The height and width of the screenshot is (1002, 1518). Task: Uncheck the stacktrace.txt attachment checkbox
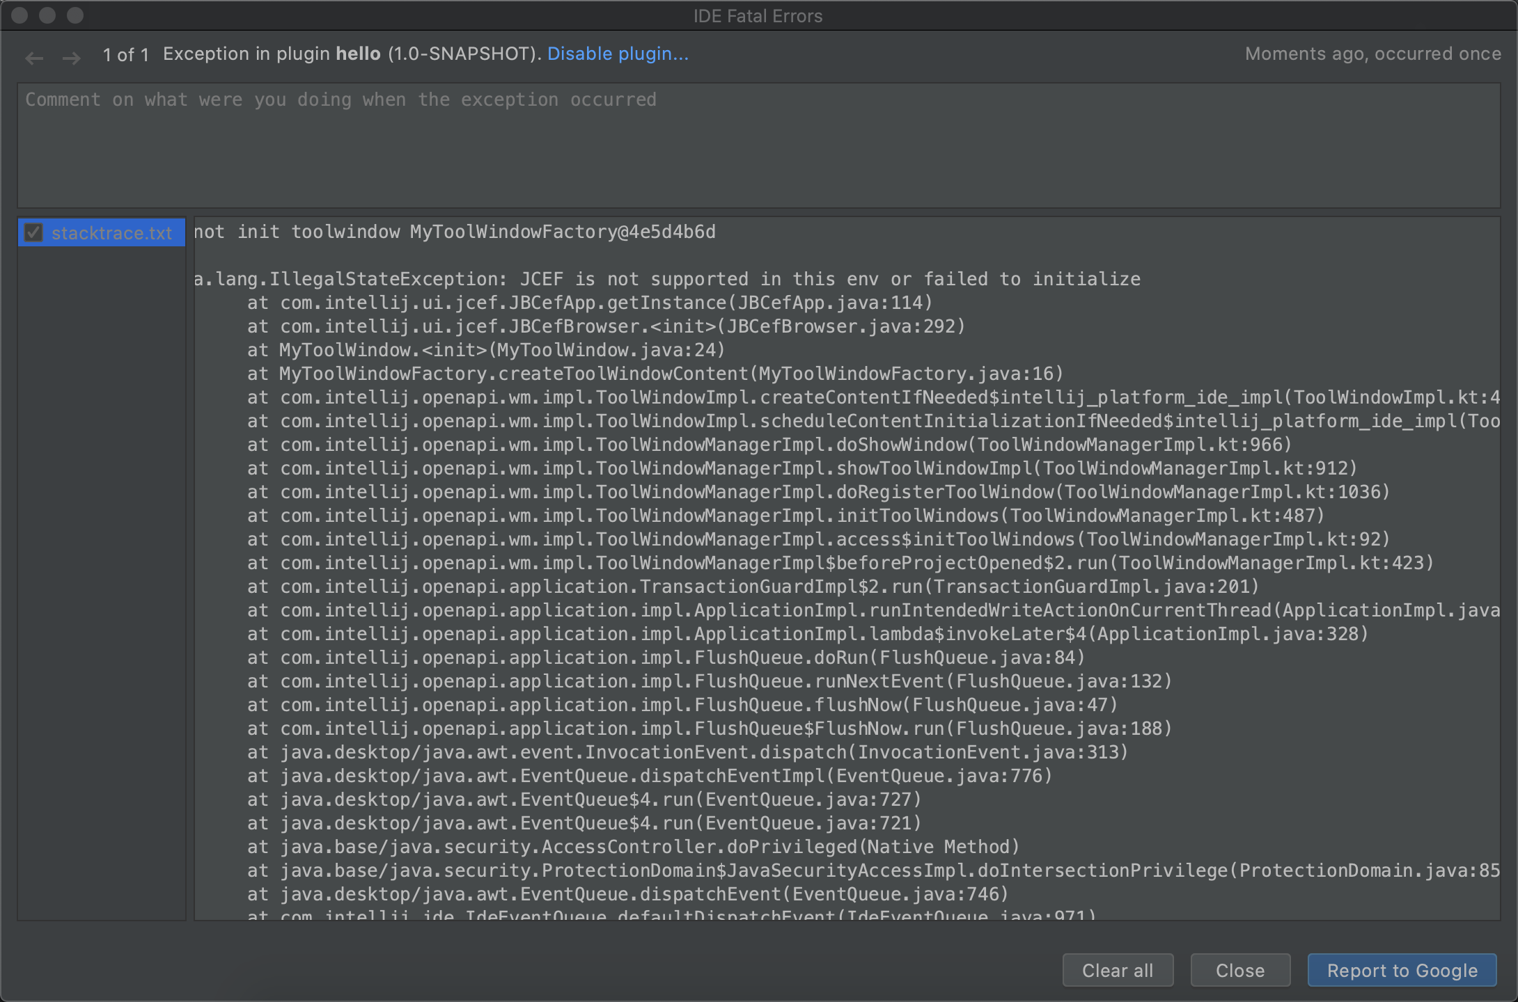33,232
